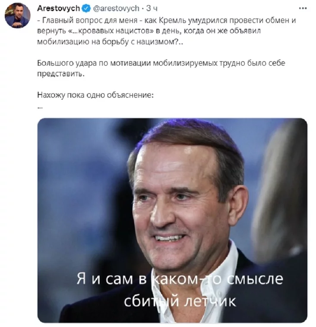Open the Arestovych profile avatar
Image resolution: width=316 pixels, height=327 pixels.
(x=18, y=16)
